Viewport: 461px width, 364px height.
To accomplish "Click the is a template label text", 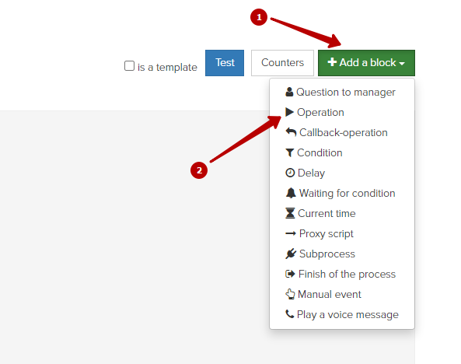I will [167, 68].
